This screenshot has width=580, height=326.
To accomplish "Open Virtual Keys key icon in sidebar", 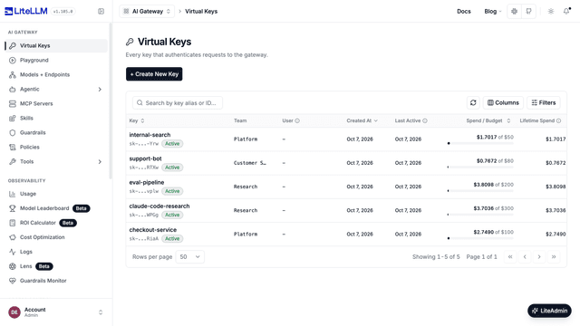I will click(13, 45).
